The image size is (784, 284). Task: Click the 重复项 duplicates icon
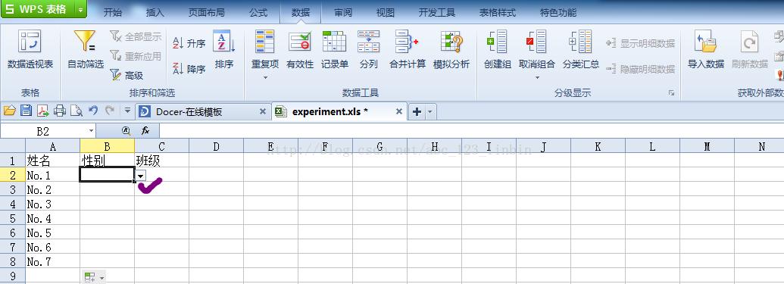click(x=265, y=41)
